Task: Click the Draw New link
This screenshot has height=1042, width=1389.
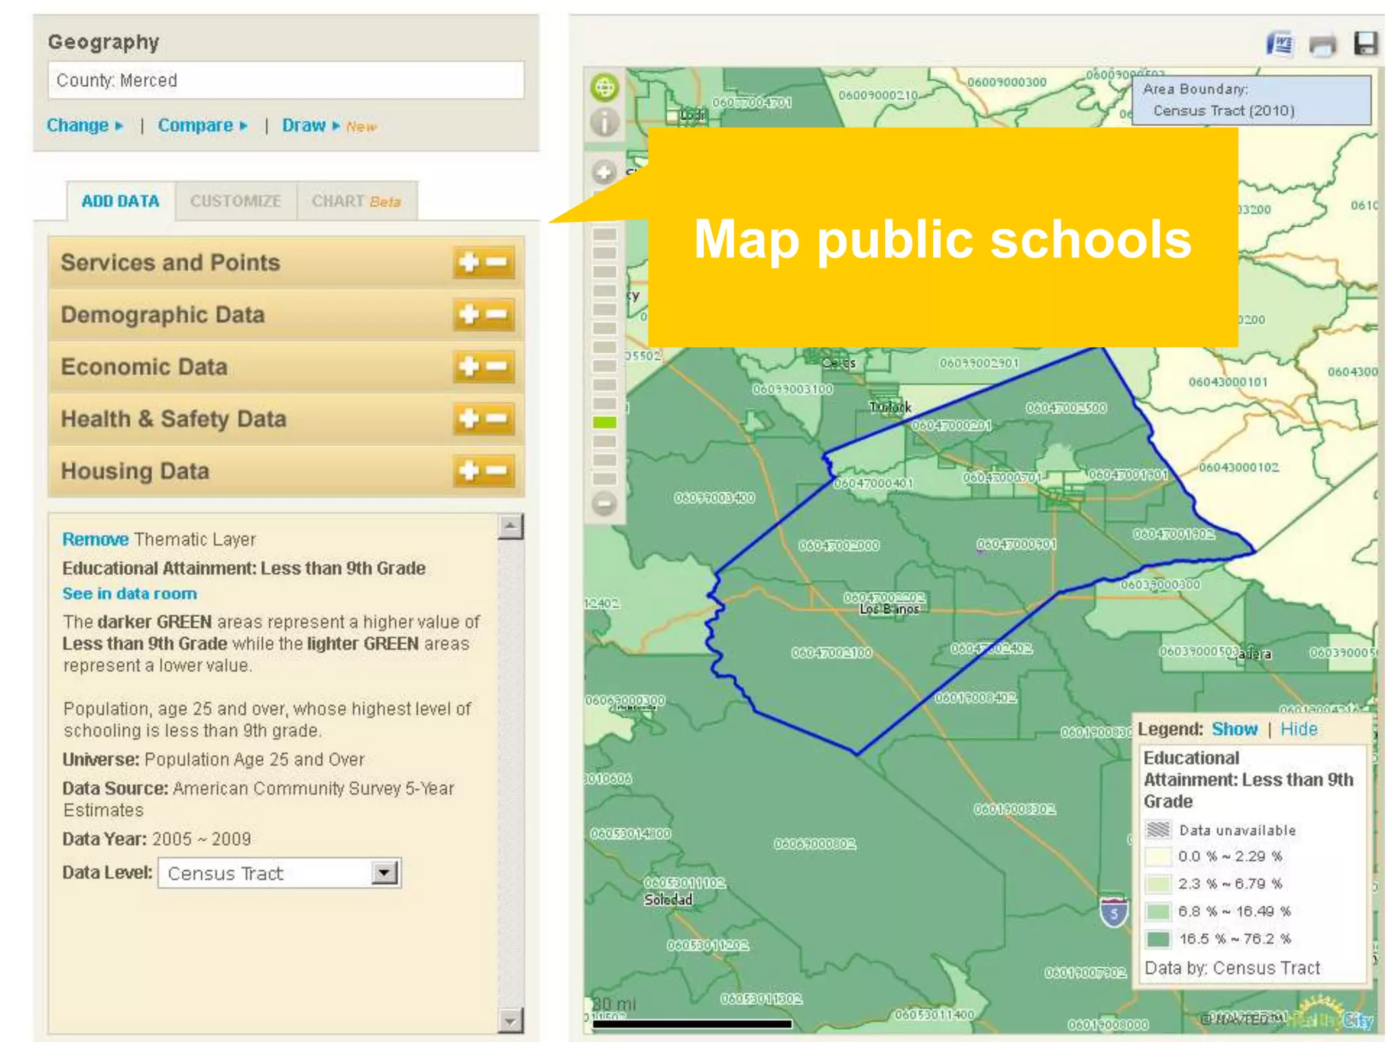Action: [329, 126]
